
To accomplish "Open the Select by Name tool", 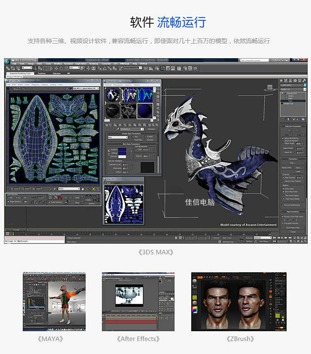I will [x=40, y=68].
